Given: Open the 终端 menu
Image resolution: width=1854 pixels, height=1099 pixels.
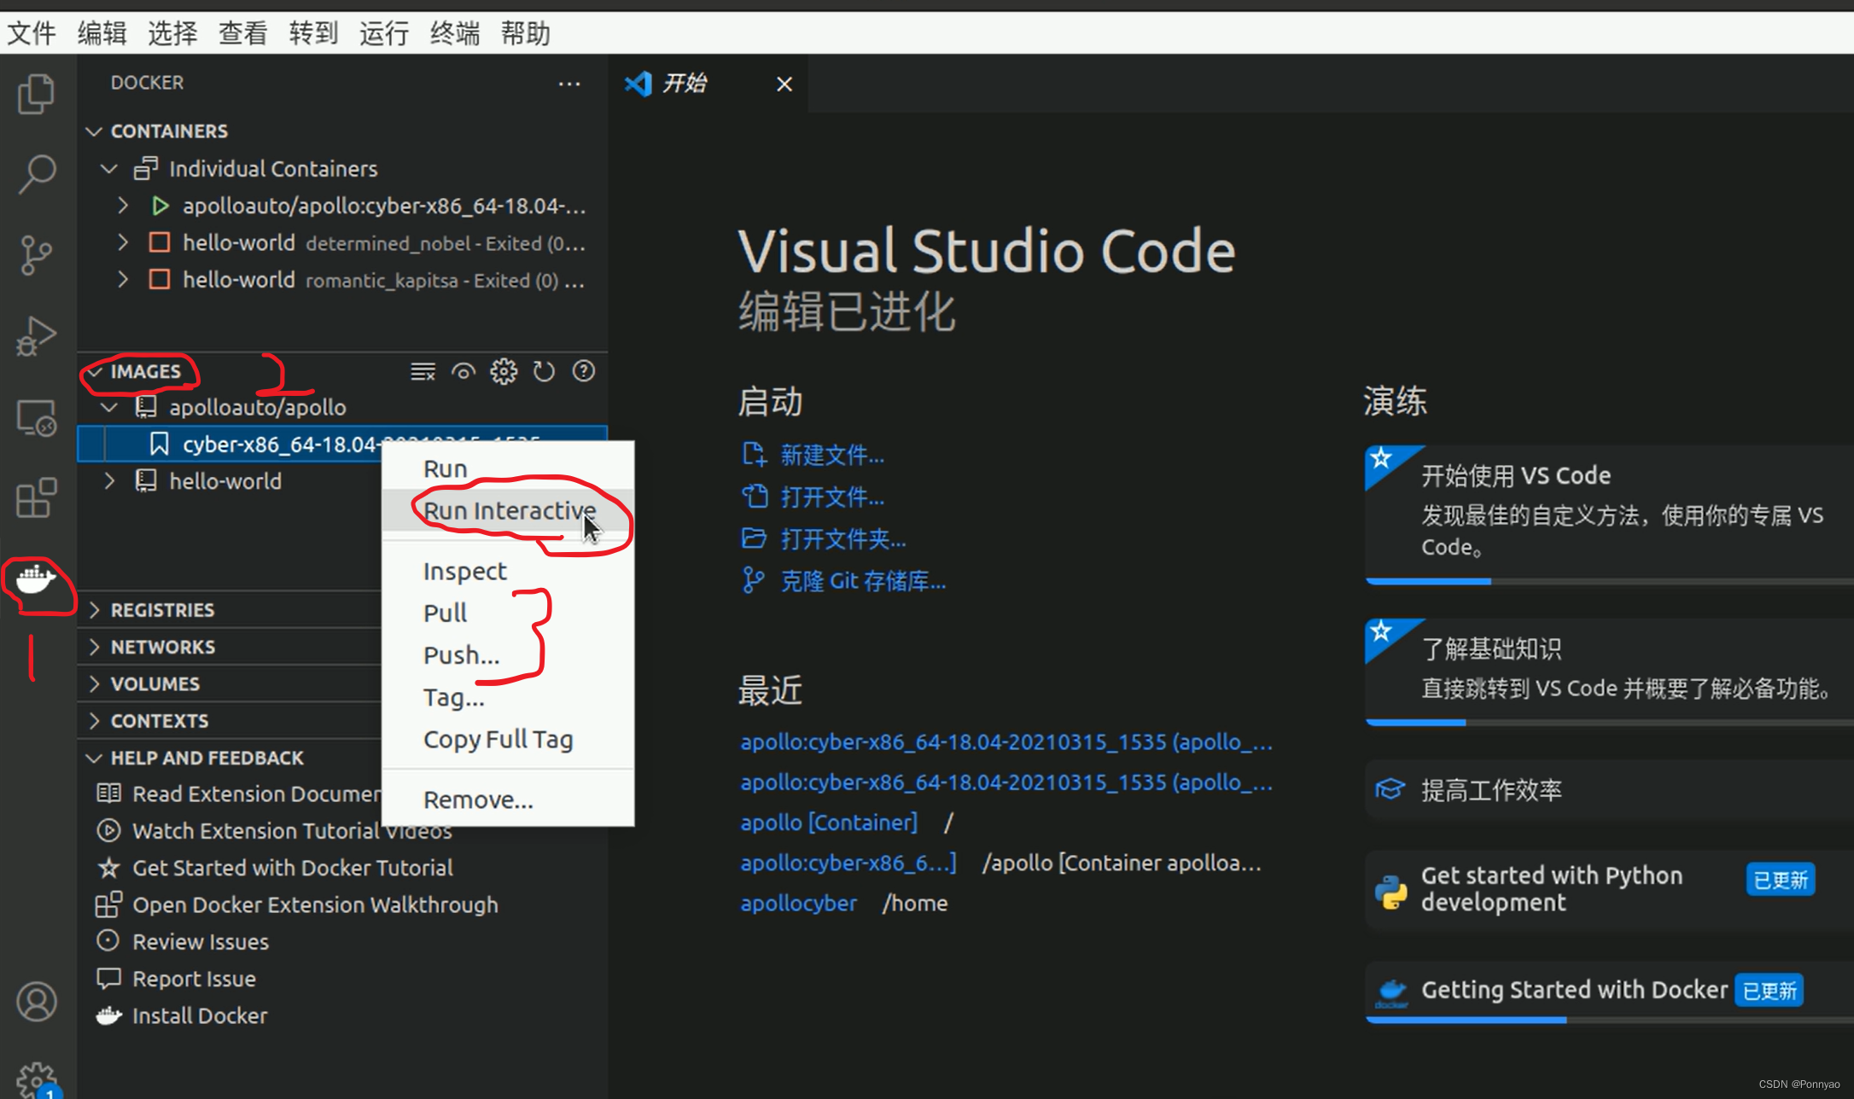Looking at the screenshot, I should point(453,32).
